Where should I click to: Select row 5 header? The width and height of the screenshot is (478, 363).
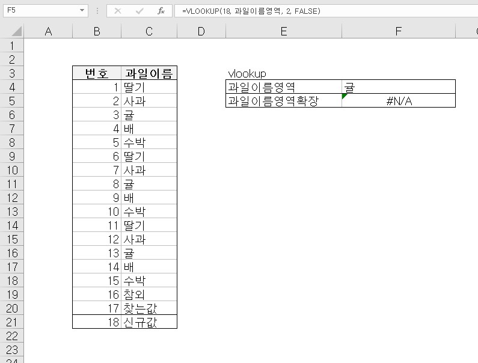12,101
